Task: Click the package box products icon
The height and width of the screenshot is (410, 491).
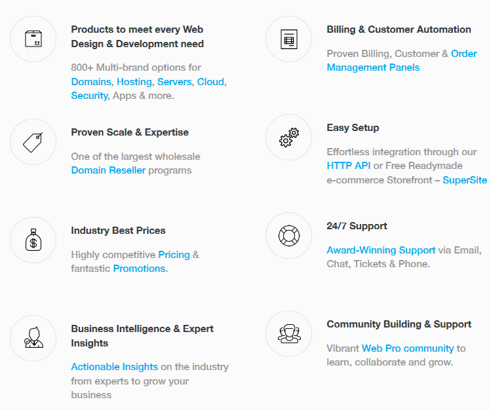Action: click(33, 39)
